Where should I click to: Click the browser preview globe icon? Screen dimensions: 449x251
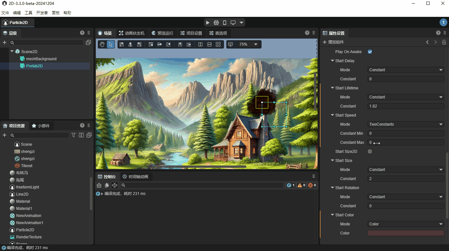[216, 22]
